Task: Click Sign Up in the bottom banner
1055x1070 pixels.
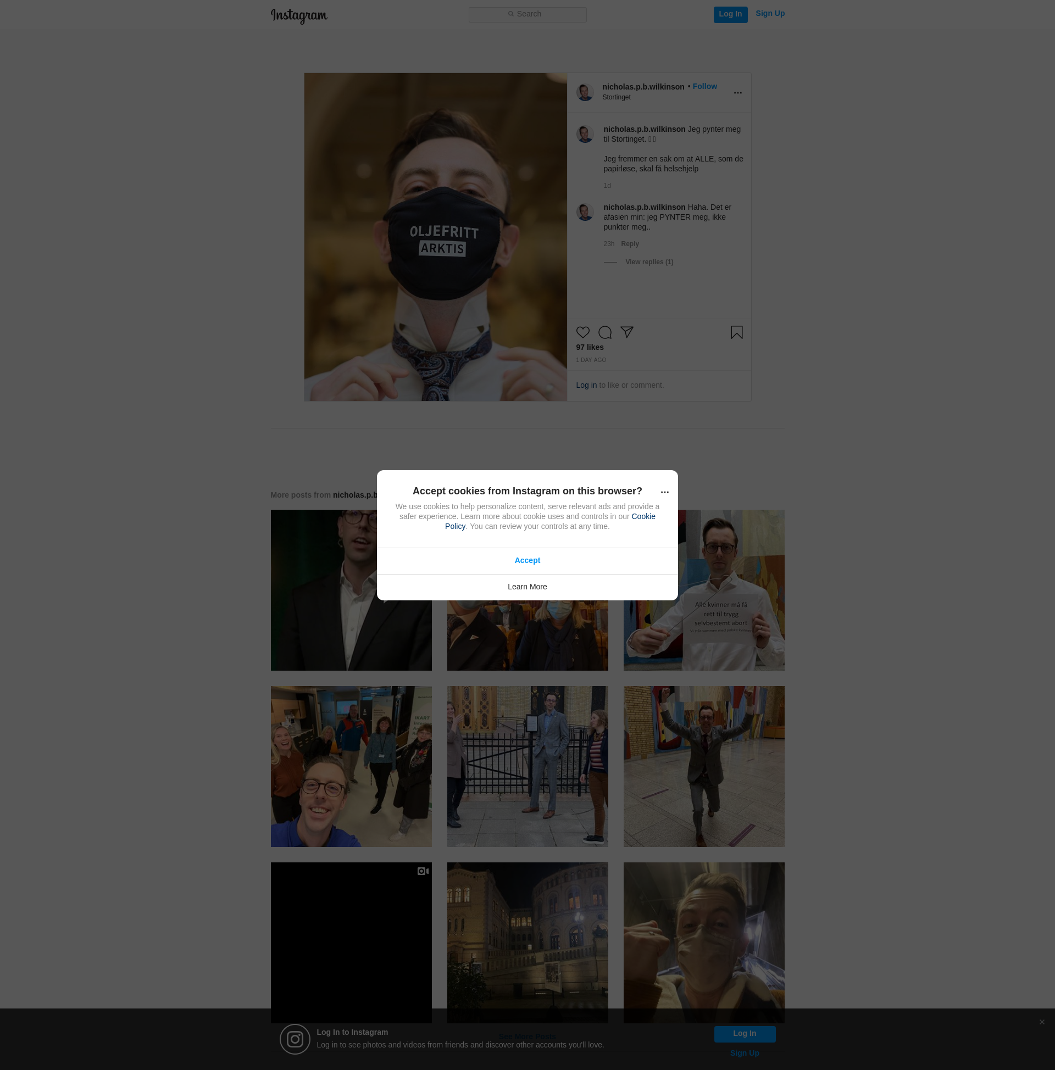Action: 744,1054
